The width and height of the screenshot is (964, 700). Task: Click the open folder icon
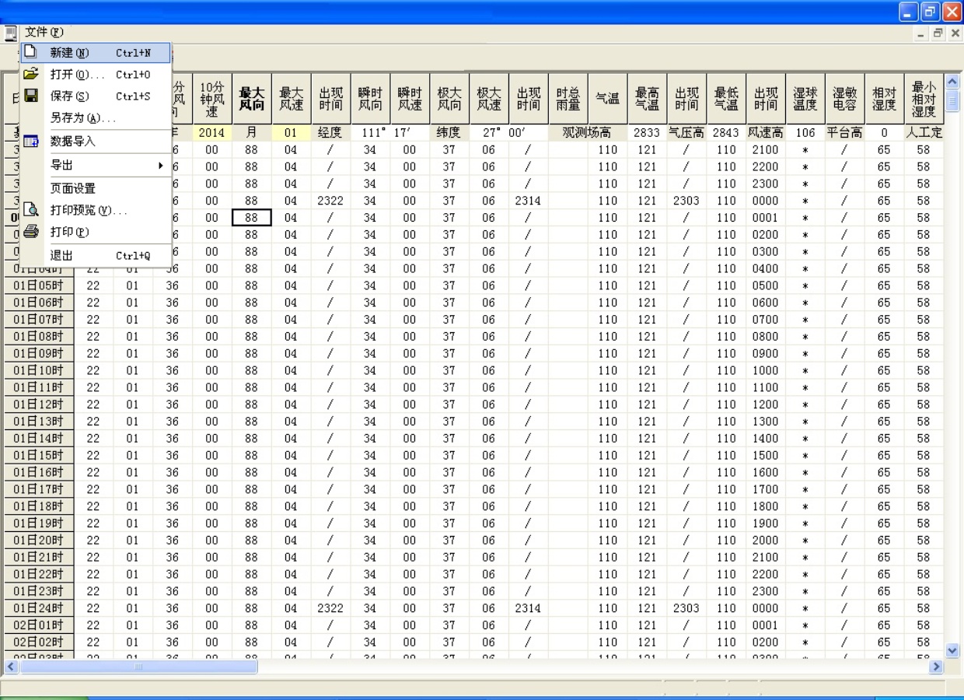pos(30,75)
